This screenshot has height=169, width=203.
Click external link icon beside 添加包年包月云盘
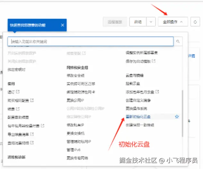157,92
